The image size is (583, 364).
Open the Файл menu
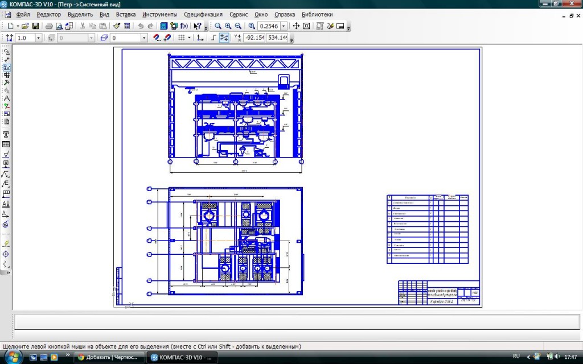pos(23,14)
